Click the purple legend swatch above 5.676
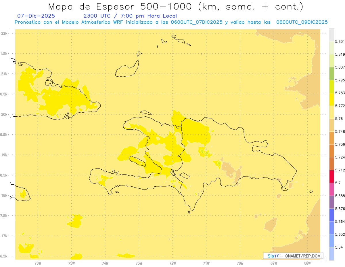The height and width of the screenshot is (267, 345). 331,202
